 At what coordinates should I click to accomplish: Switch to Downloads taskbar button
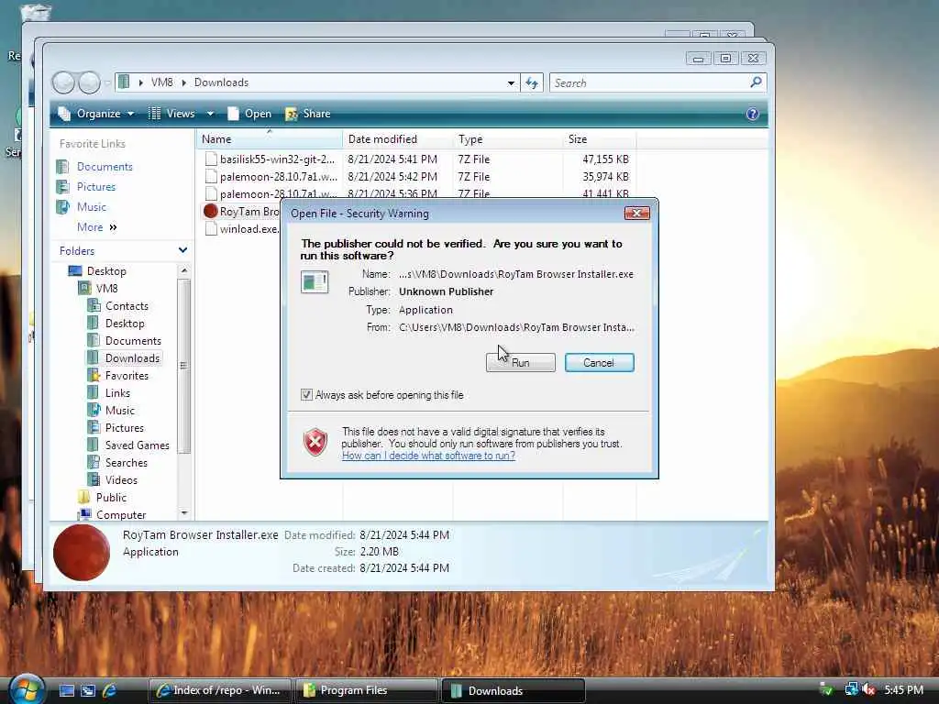pyautogui.click(x=514, y=690)
